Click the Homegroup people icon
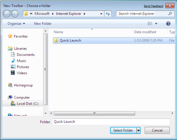The image size is (177, 140). pyautogui.click(x=10, y=85)
